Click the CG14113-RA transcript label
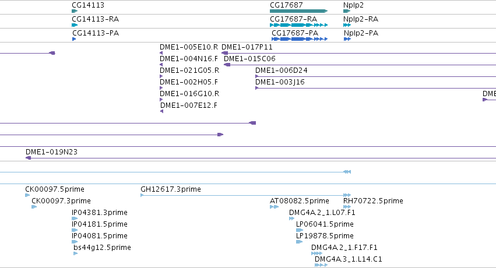The width and height of the screenshot is (496, 268). click(x=95, y=19)
